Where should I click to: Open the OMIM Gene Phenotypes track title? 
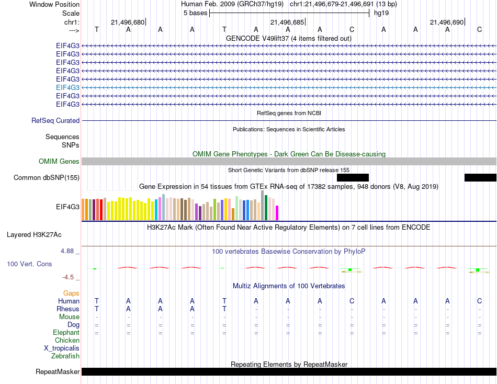coord(289,154)
